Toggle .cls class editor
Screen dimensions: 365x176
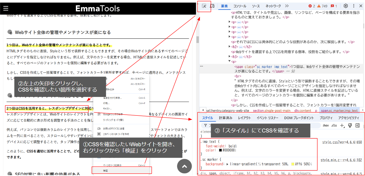click(334, 125)
